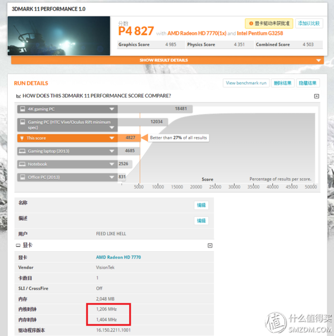The height and width of the screenshot is (336, 334).
Task: Click the laptop icon beside Gaming laptop (2013)
Action: tap(22, 151)
